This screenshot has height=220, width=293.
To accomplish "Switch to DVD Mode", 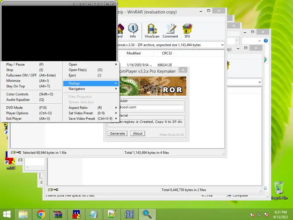I will click(31, 108).
